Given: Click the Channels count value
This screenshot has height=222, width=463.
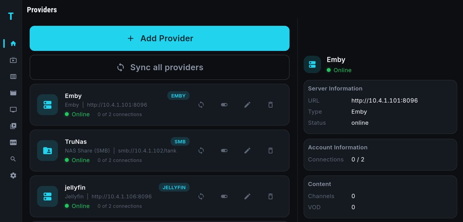Looking at the screenshot, I should (353, 196).
